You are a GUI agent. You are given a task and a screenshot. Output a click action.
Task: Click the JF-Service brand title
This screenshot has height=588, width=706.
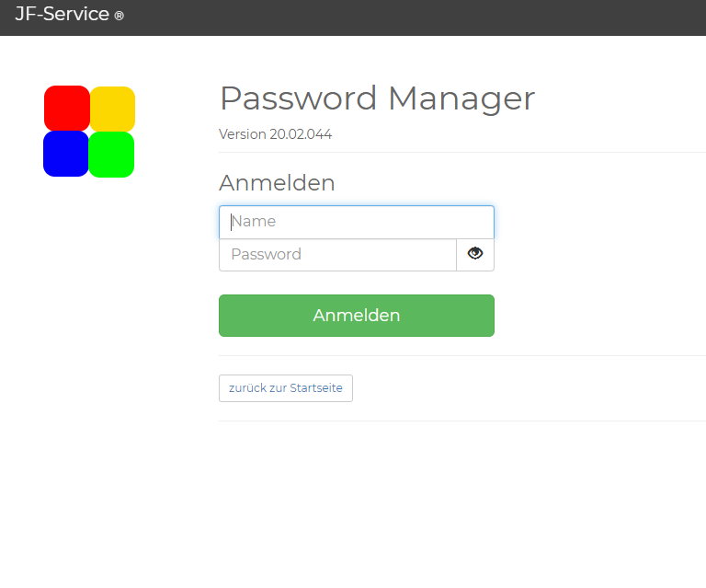click(69, 14)
